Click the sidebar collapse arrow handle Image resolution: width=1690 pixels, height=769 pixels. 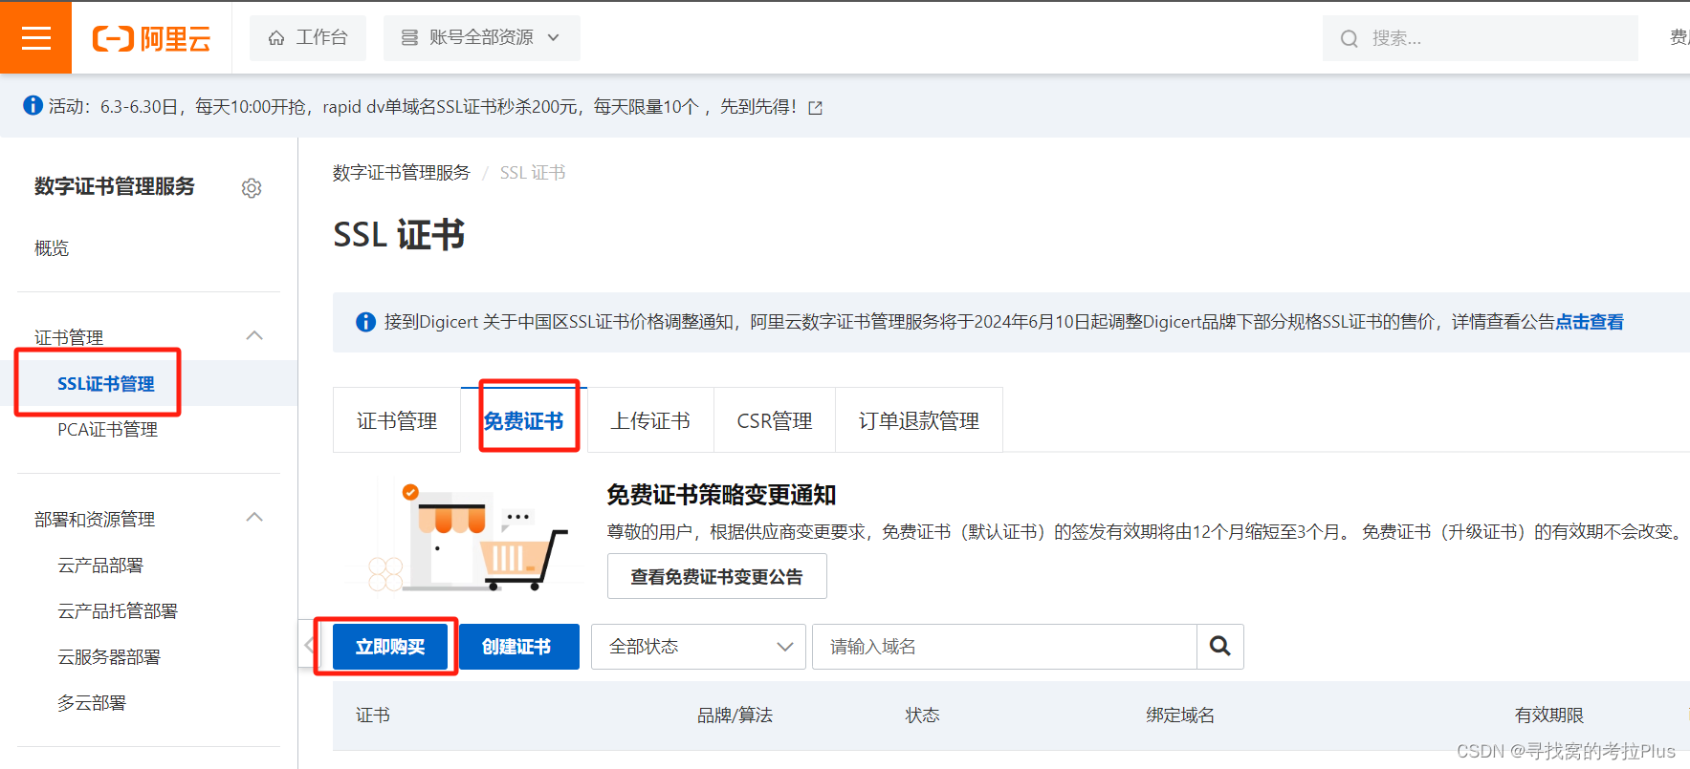[x=308, y=646]
